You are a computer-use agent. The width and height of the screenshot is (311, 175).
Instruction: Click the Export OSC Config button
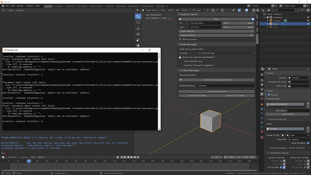197,96
